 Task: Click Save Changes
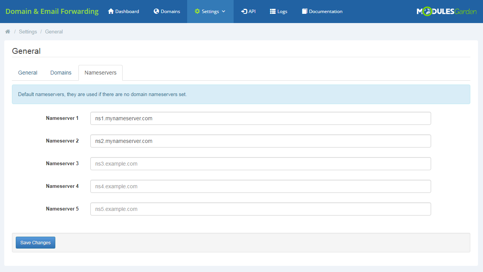[x=35, y=242]
